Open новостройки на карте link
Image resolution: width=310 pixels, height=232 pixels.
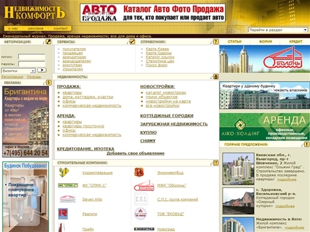coord(168,101)
